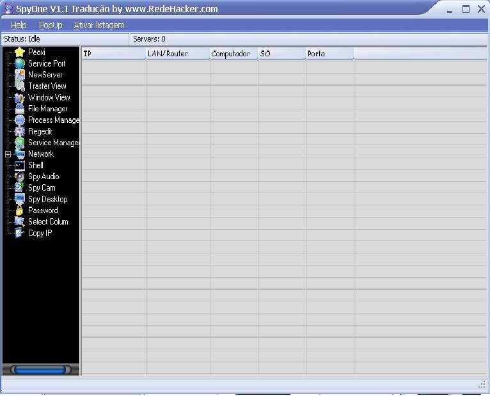
Task: Click the Regedit icon in sidebar
Action: [20, 131]
